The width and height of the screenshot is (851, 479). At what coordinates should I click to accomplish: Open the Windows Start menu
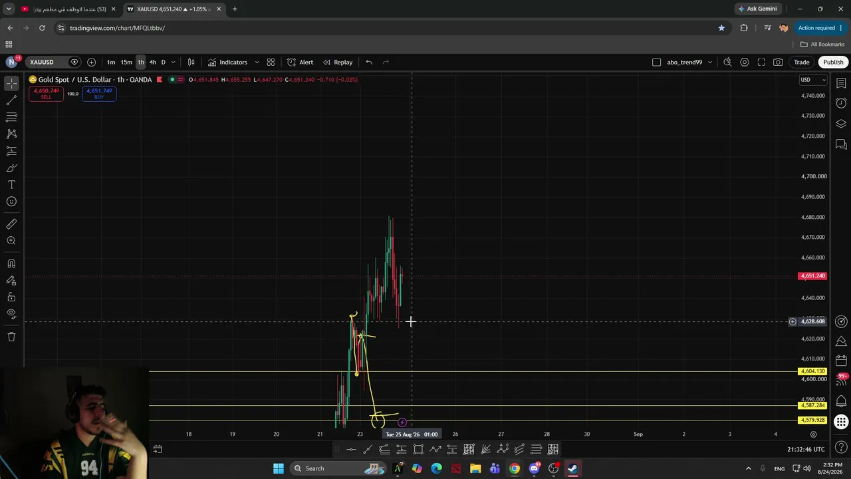[x=279, y=468]
